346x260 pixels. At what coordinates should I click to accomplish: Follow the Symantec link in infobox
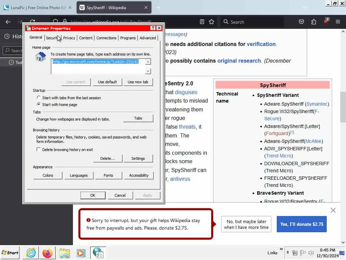coord(317,104)
